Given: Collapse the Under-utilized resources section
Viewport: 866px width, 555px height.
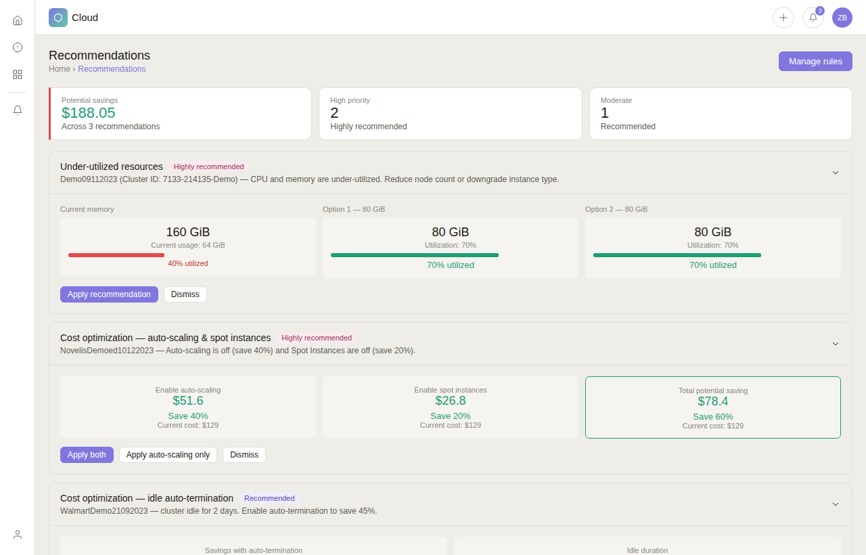Looking at the screenshot, I should coord(836,173).
